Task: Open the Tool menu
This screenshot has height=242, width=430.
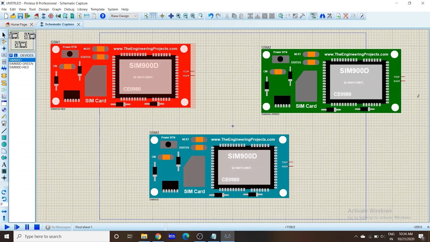Action: [x=32, y=9]
